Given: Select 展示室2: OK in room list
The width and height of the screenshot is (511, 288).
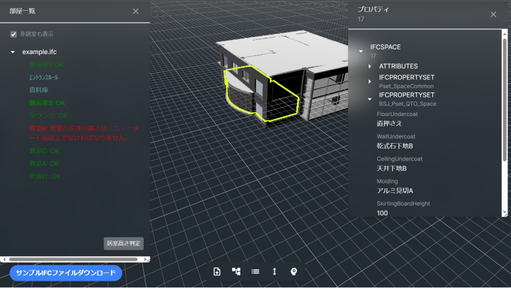Looking at the screenshot, I should pyautogui.click(x=47, y=103).
